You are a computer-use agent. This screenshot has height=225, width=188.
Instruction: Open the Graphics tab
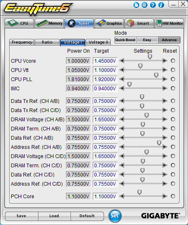pos(109,23)
